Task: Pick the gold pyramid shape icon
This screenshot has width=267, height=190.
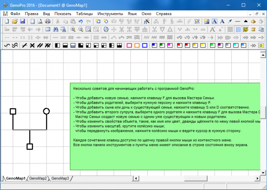Action: 253,21
